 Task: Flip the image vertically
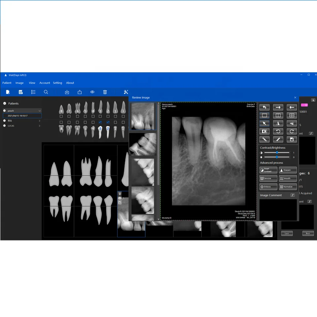pos(292,123)
